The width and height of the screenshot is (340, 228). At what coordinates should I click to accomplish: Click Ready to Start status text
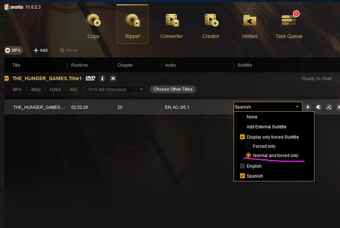[317, 79]
